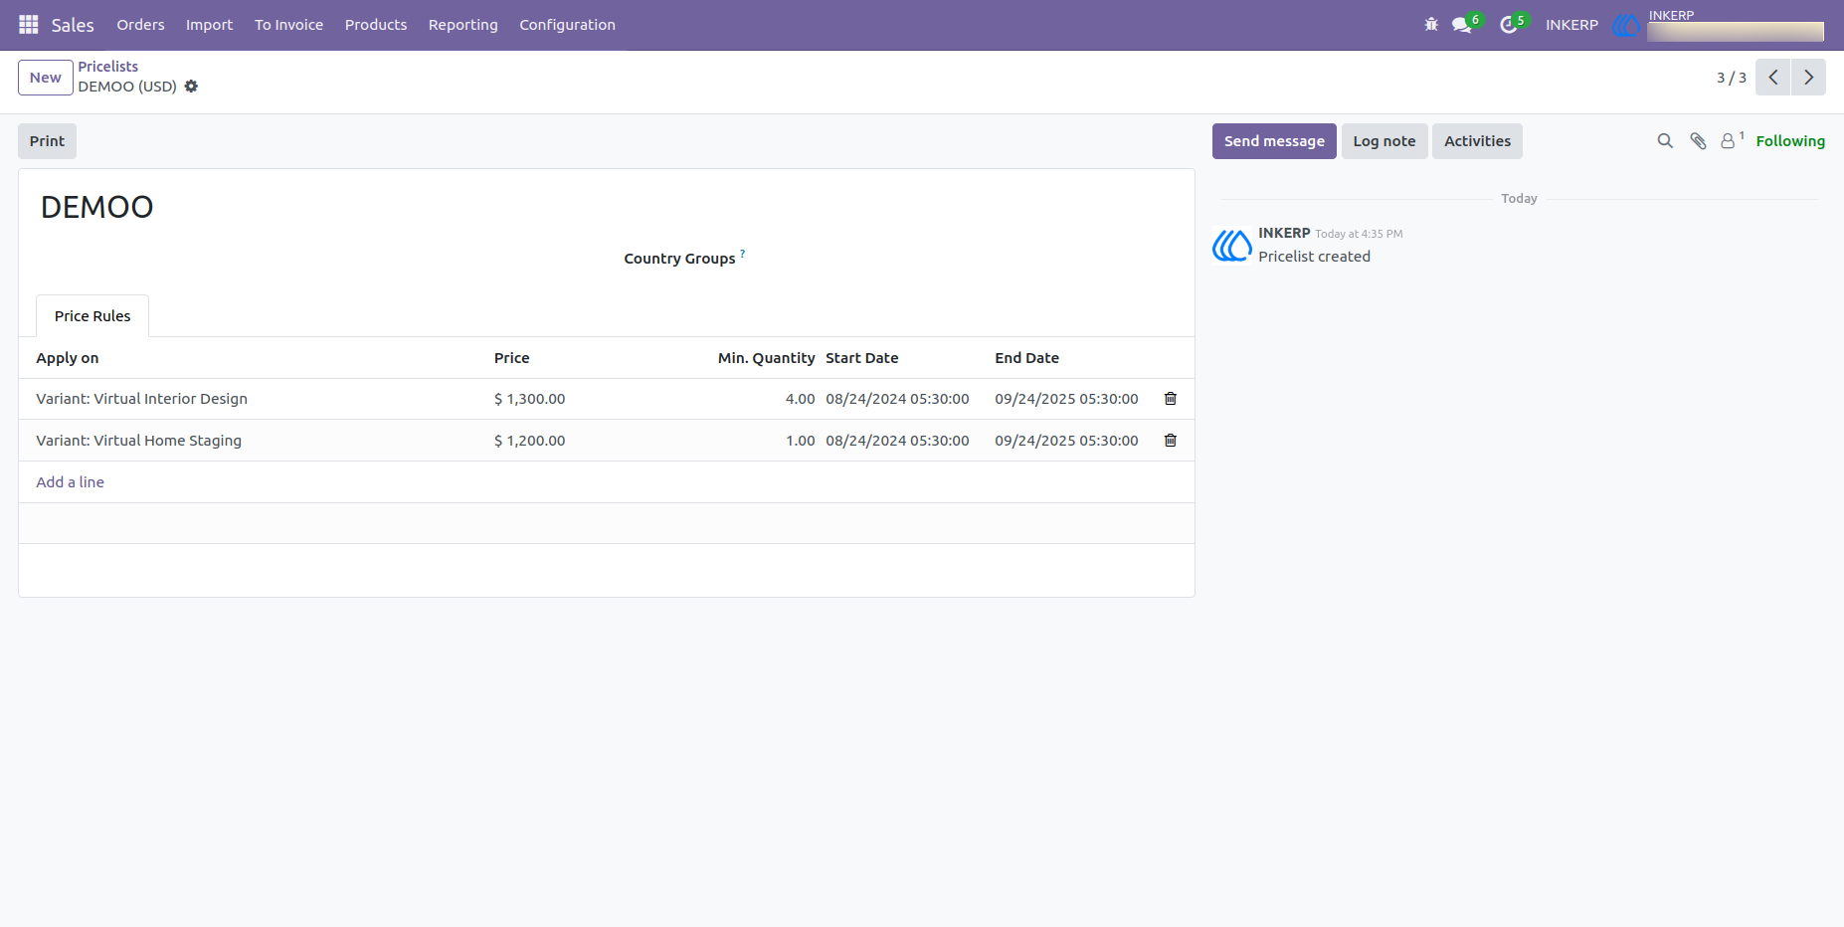Create a New pricelist
1844x927 pixels.
(46, 78)
